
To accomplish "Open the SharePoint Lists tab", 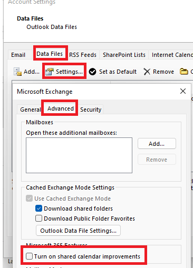I will (x=124, y=55).
